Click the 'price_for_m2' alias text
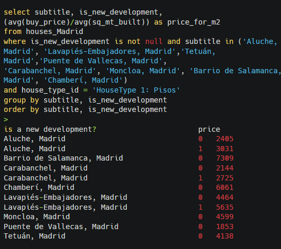This screenshot has height=249, width=281. 193,22
